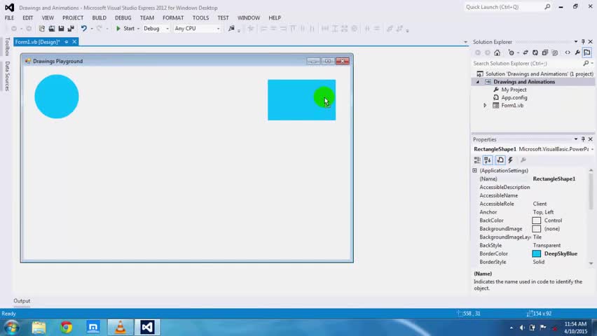Screen dimensions: 597x336
Task: Select App.config in Solution Explorer
Action: pyautogui.click(x=514, y=97)
